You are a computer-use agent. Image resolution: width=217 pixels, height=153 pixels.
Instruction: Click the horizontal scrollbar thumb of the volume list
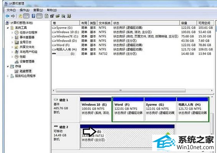[x=121, y=91]
